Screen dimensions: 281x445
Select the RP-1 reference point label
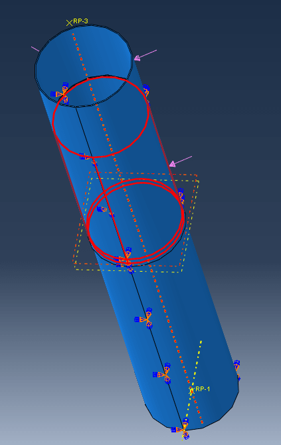(203, 389)
